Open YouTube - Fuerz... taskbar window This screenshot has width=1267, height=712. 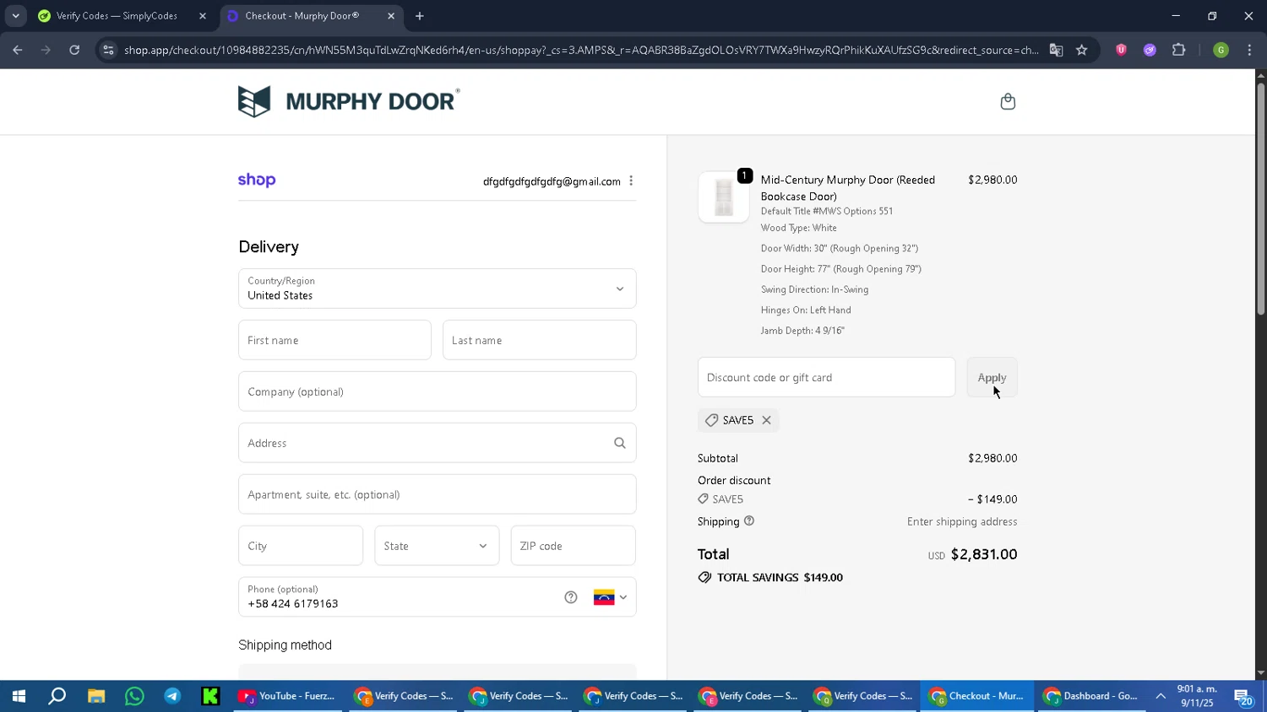coord(287,696)
